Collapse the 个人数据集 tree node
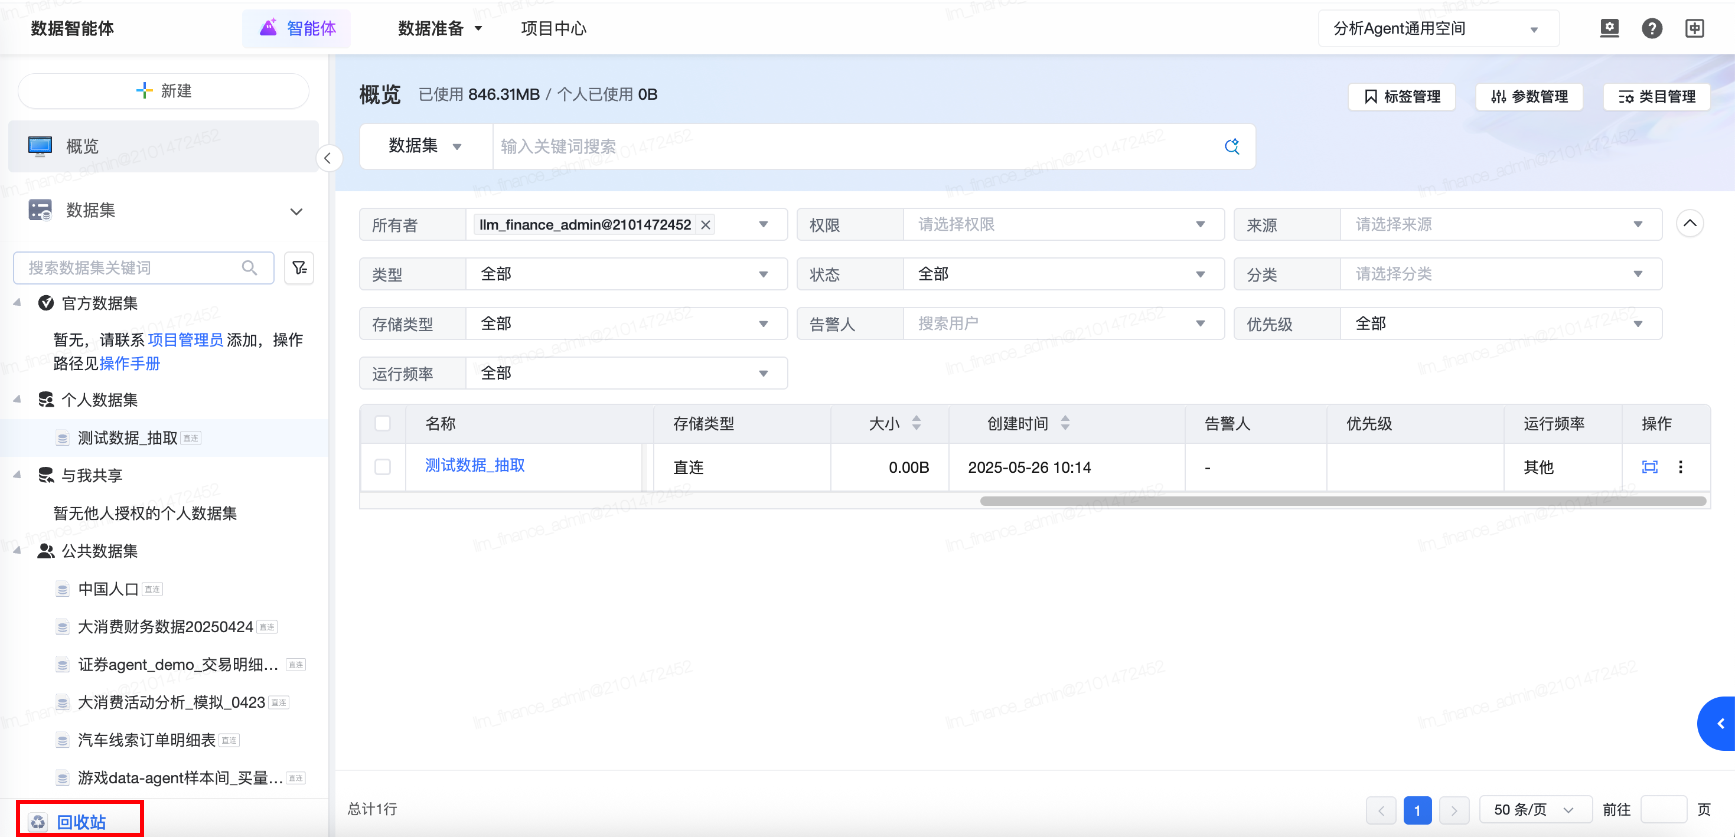 (x=17, y=399)
